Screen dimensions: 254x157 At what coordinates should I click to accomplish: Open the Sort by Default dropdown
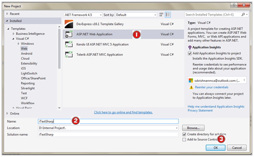click(136, 15)
